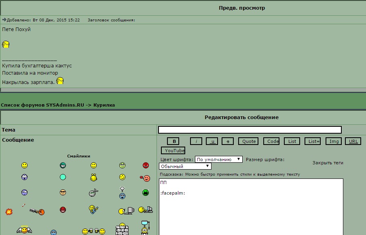Click the 'Закрыть теги' link

(x=328, y=163)
